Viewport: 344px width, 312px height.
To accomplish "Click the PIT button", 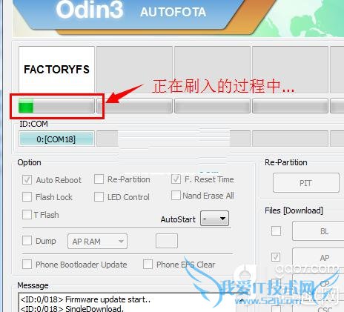I will point(306,183).
